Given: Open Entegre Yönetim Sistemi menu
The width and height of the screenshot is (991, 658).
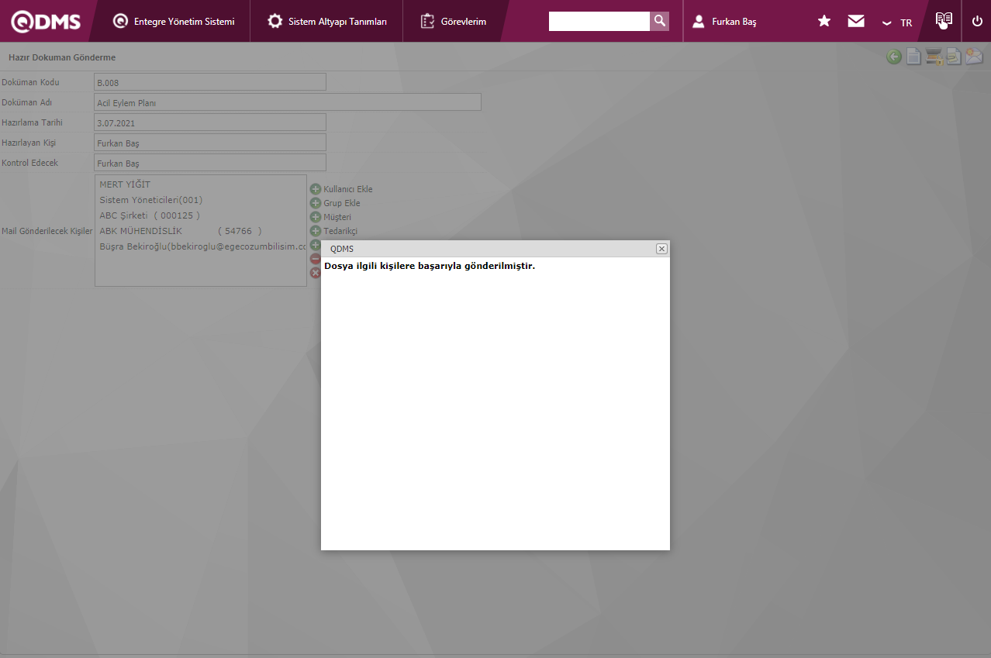Looking at the screenshot, I should [174, 22].
